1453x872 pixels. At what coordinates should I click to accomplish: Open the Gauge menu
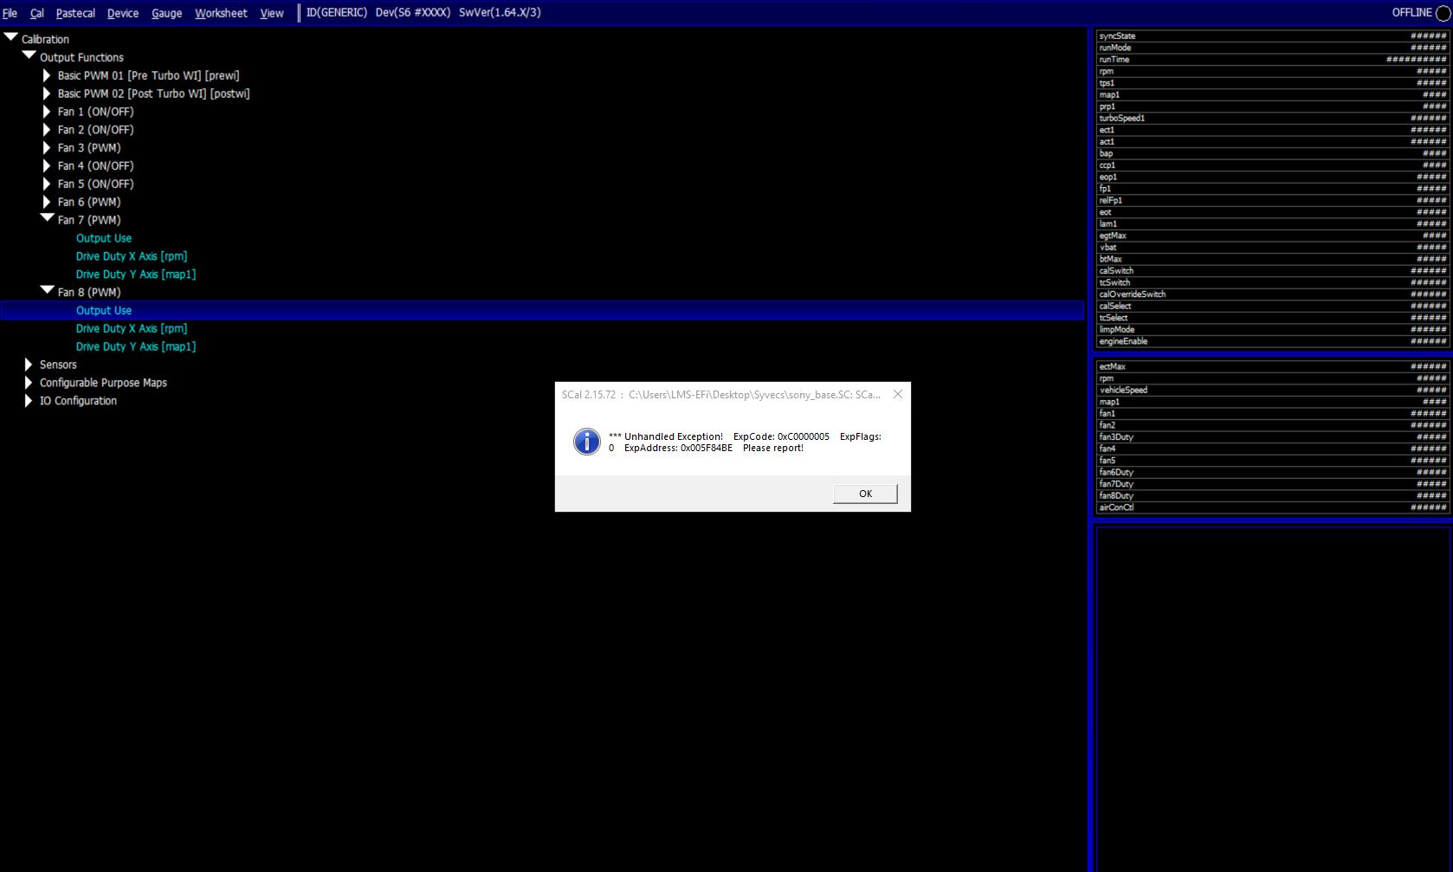[x=166, y=13]
